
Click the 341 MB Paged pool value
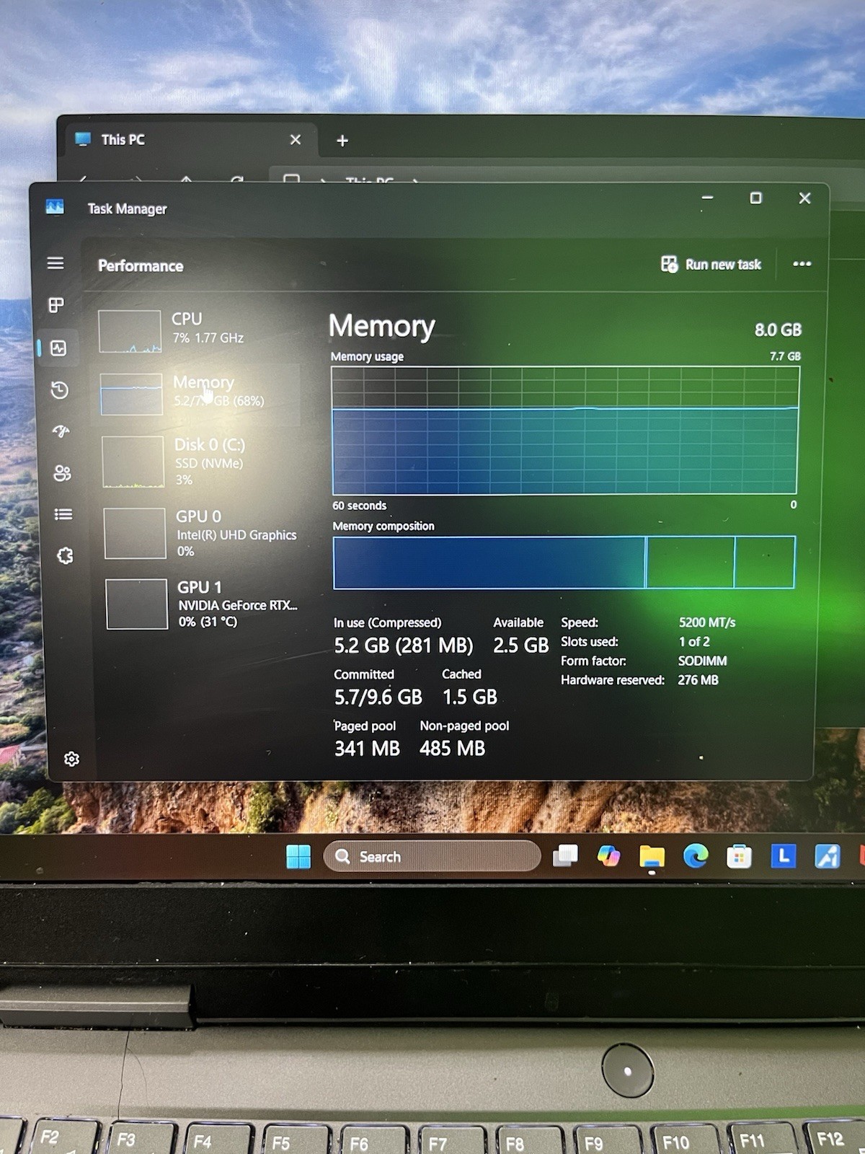point(367,749)
